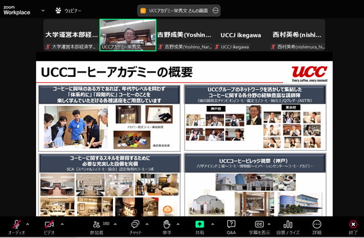Click muted mic icon on 吉野成美 tile
364x238 pixels.
160,47
